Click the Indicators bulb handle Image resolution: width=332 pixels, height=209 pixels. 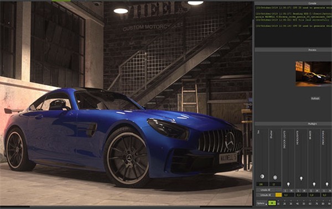coord(327,184)
